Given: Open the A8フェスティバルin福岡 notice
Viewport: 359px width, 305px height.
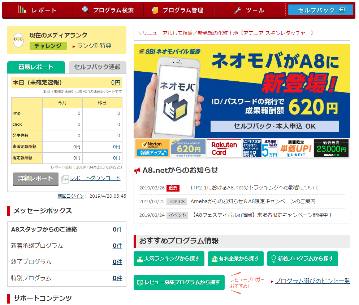Looking at the screenshot, I should pyautogui.click(x=261, y=215).
